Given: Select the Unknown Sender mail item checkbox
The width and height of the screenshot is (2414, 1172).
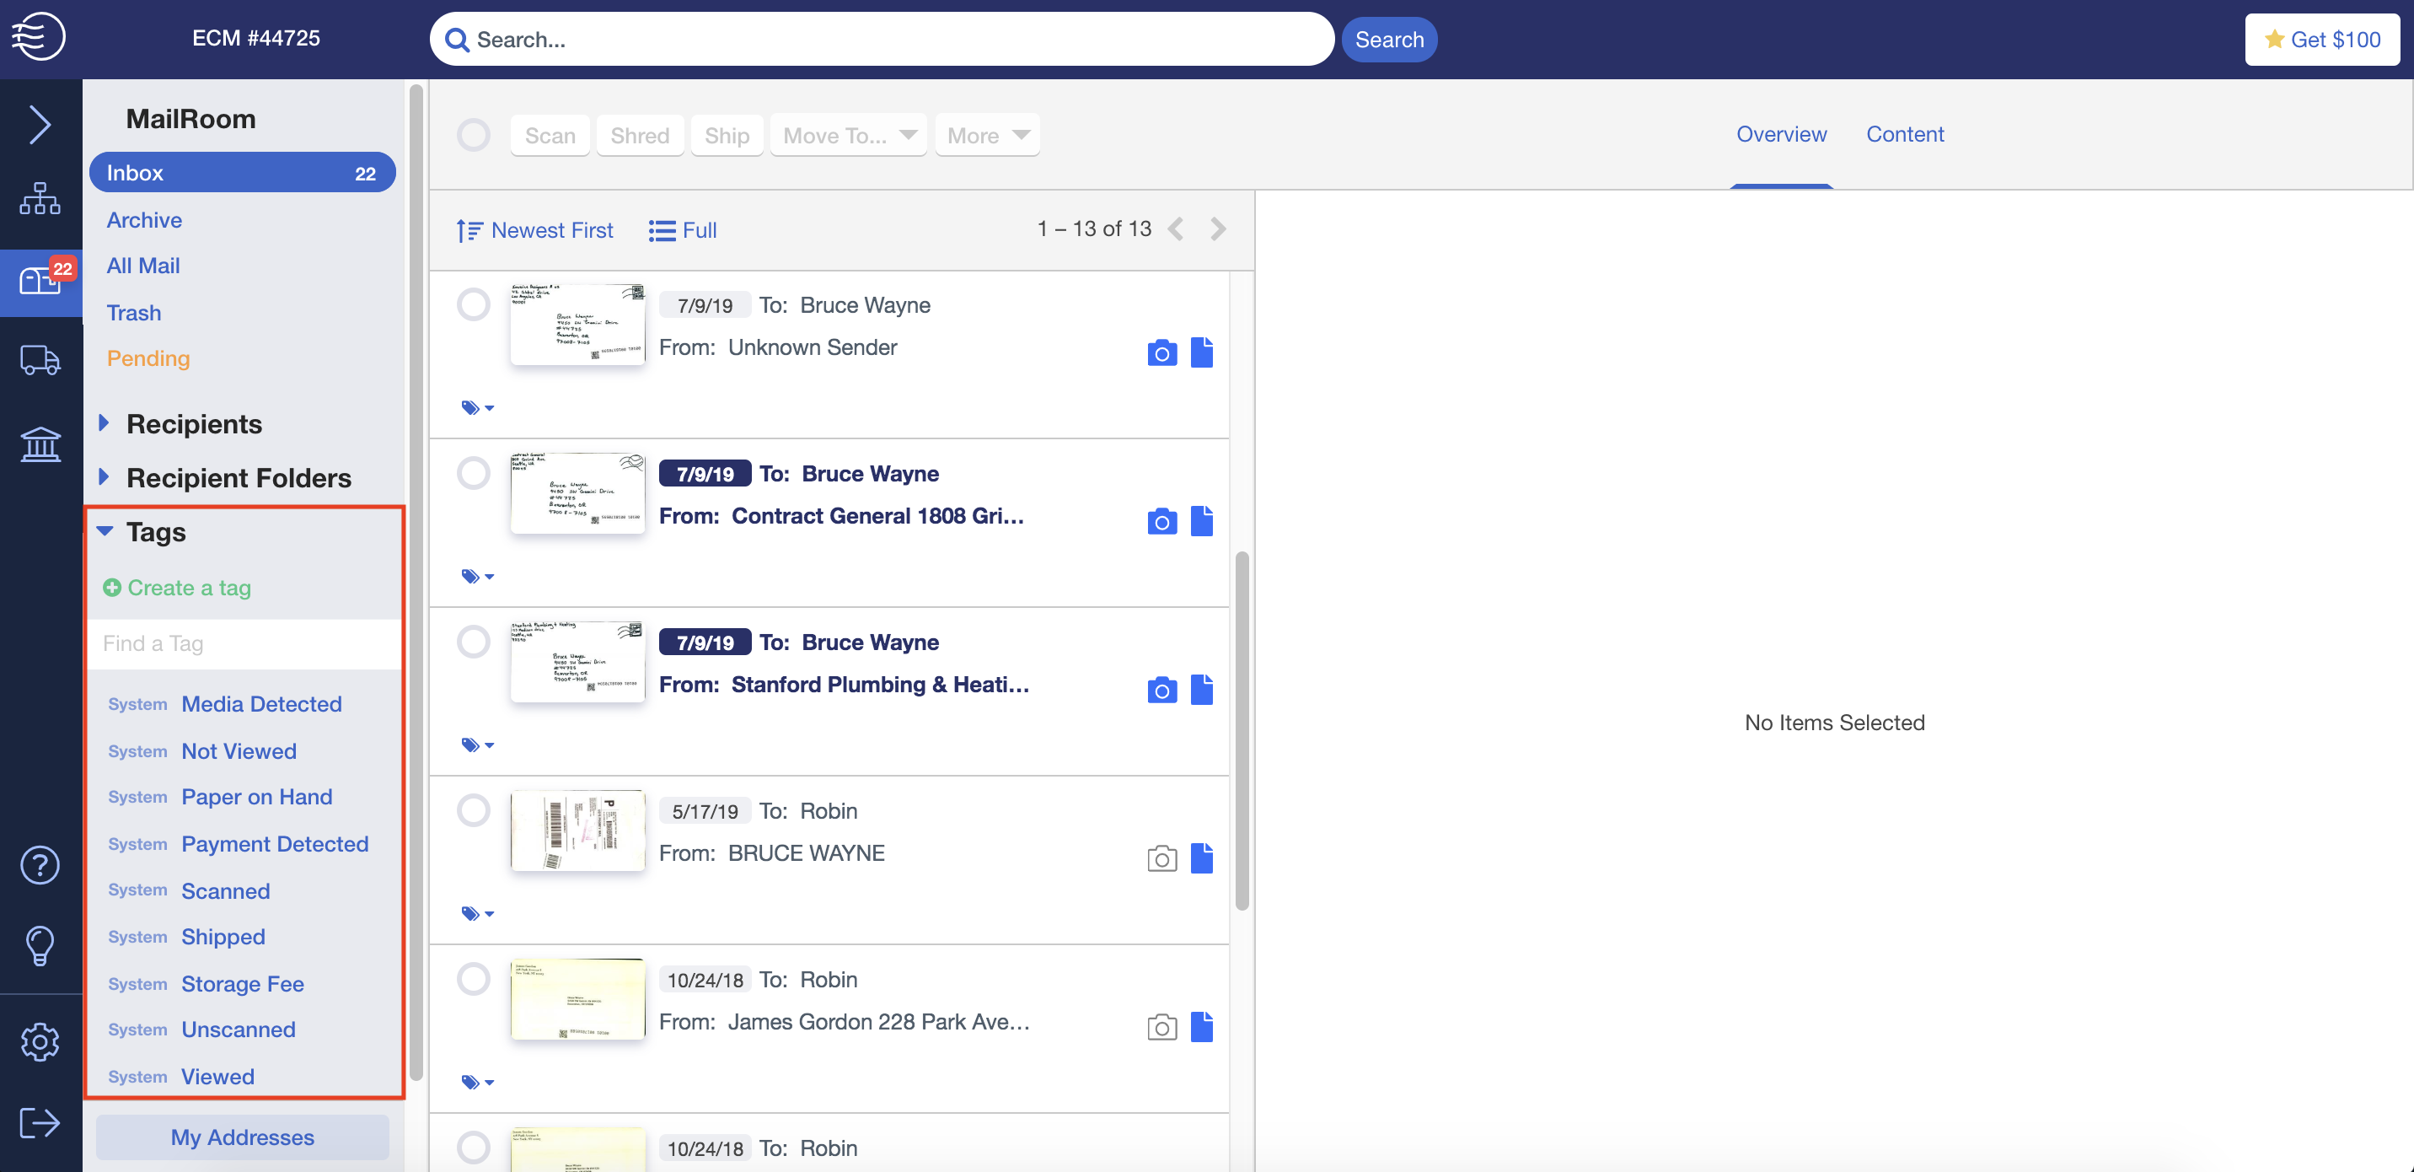Looking at the screenshot, I should coord(473,304).
